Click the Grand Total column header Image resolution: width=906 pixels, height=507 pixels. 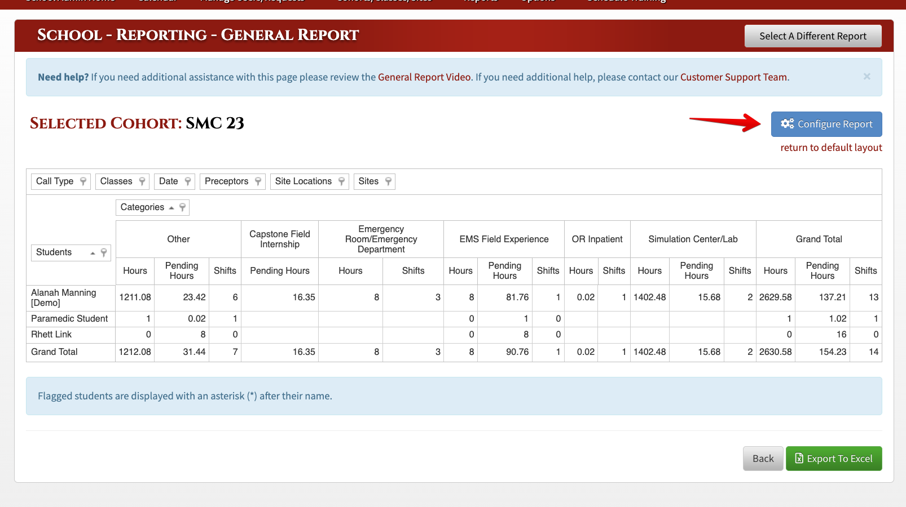(819, 239)
